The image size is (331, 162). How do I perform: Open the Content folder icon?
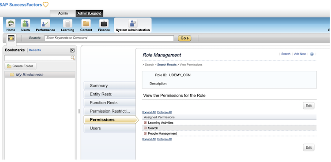coord(86,23)
